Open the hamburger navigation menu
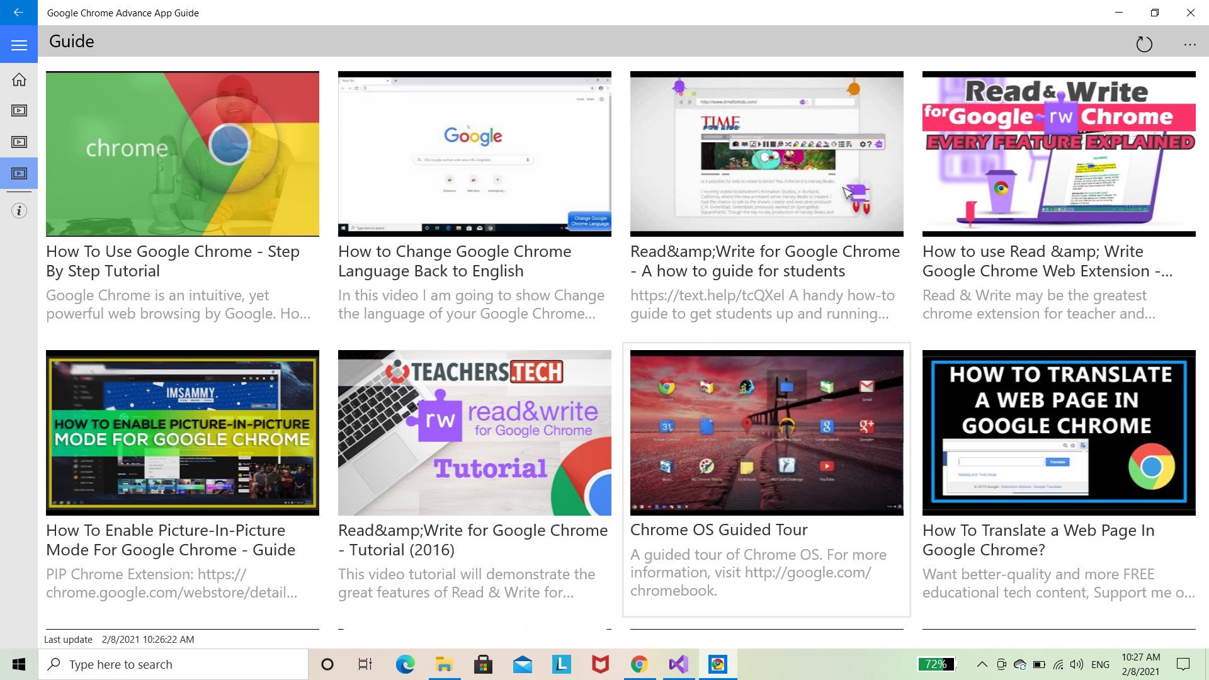The height and width of the screenshot is (680, 1209). (19, 45)
